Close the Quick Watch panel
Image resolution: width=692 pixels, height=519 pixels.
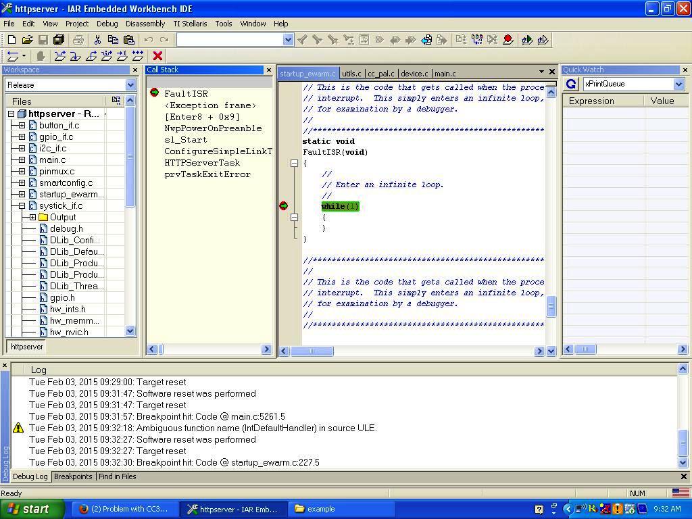coord(685,70)
